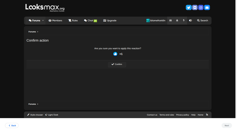
Task: Open the Rules tab
Action: (73, 20)
